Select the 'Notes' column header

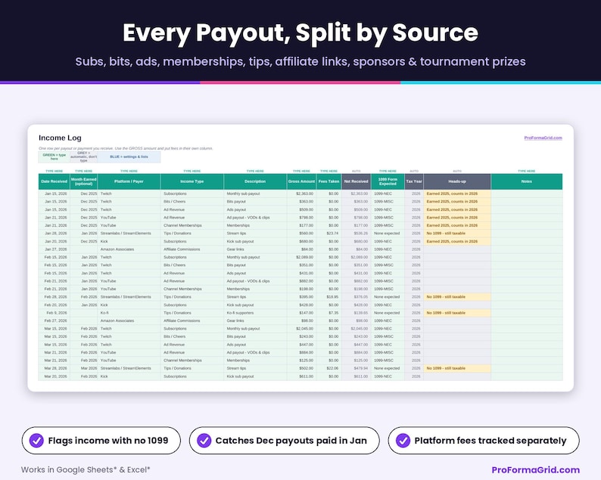coord(527,181)
